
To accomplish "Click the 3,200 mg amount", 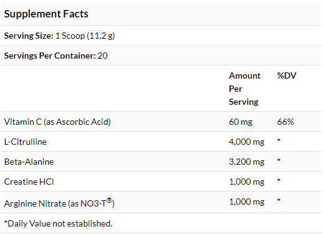I will [247, 162].
